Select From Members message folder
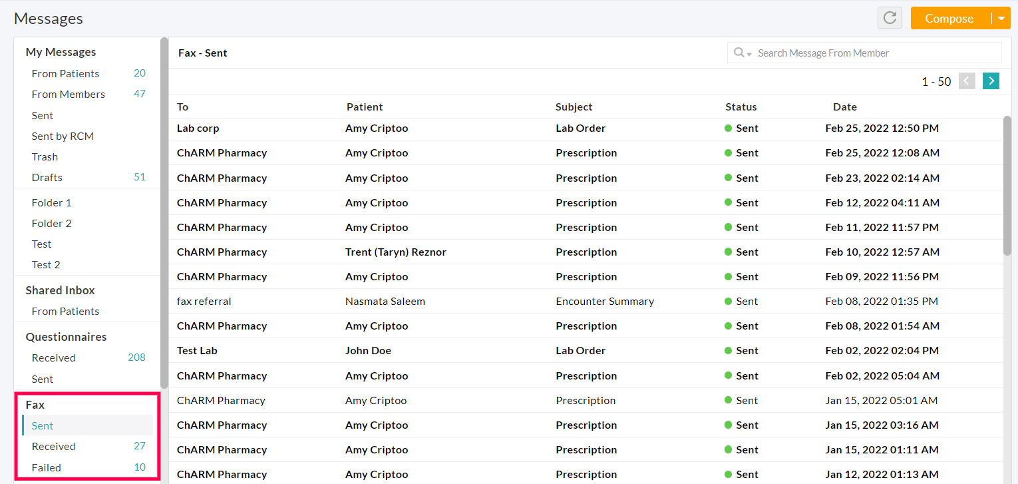The height and width of the screenshot is (484, 1018). [68, 94]
